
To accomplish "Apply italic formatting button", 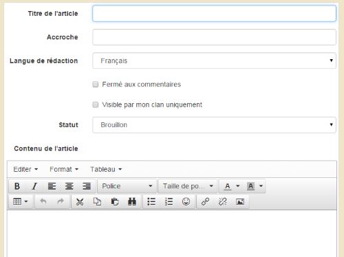I will point(34,186).
